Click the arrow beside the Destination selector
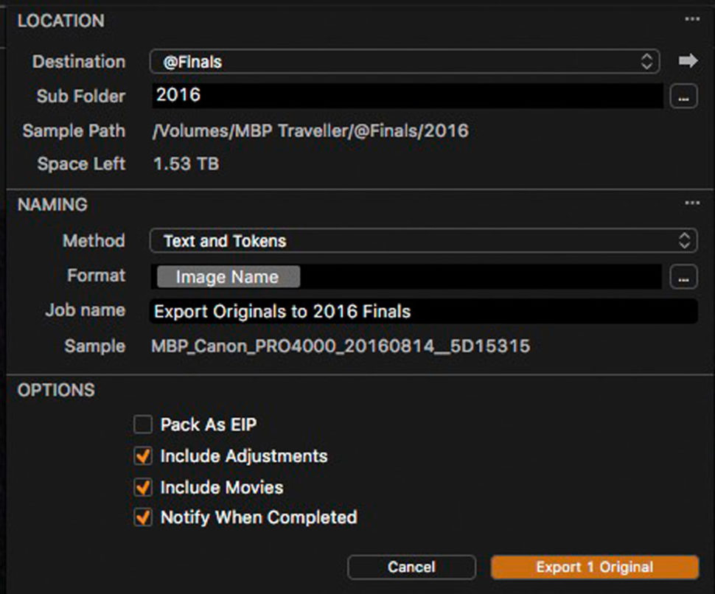The height and width of the screenshot is (594, 715). tap(687, 61)
